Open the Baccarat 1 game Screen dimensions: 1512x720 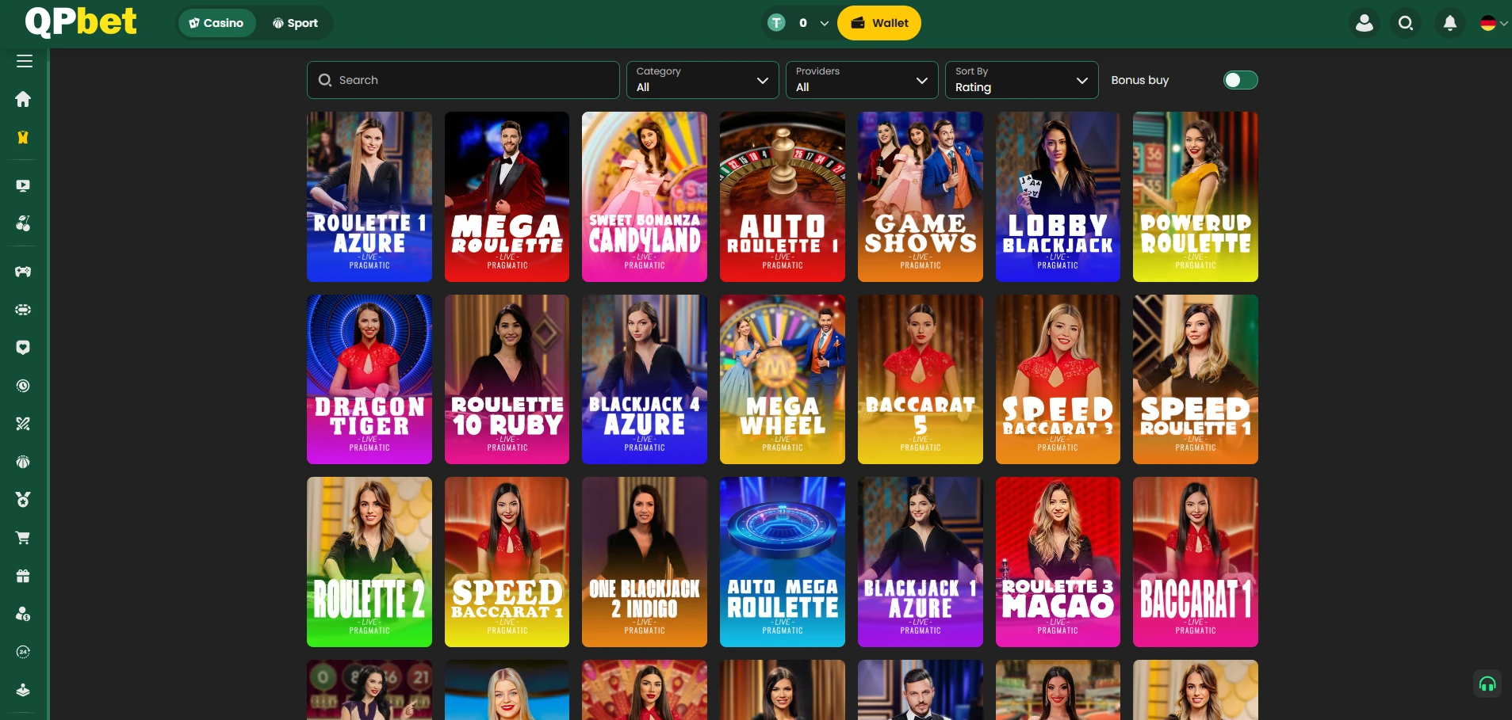click(x=1196, y=562)
